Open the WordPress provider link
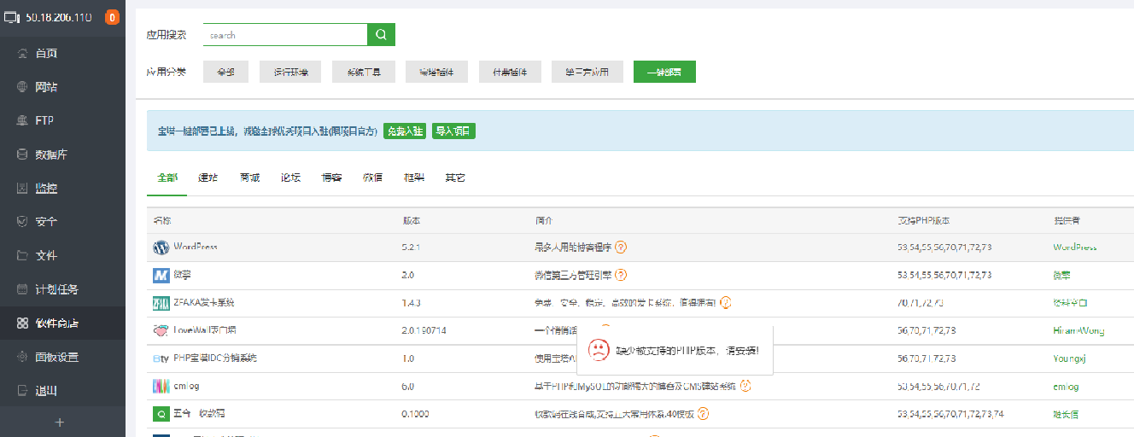The width and height of the screenshot is (1134, 437). 1075,247
